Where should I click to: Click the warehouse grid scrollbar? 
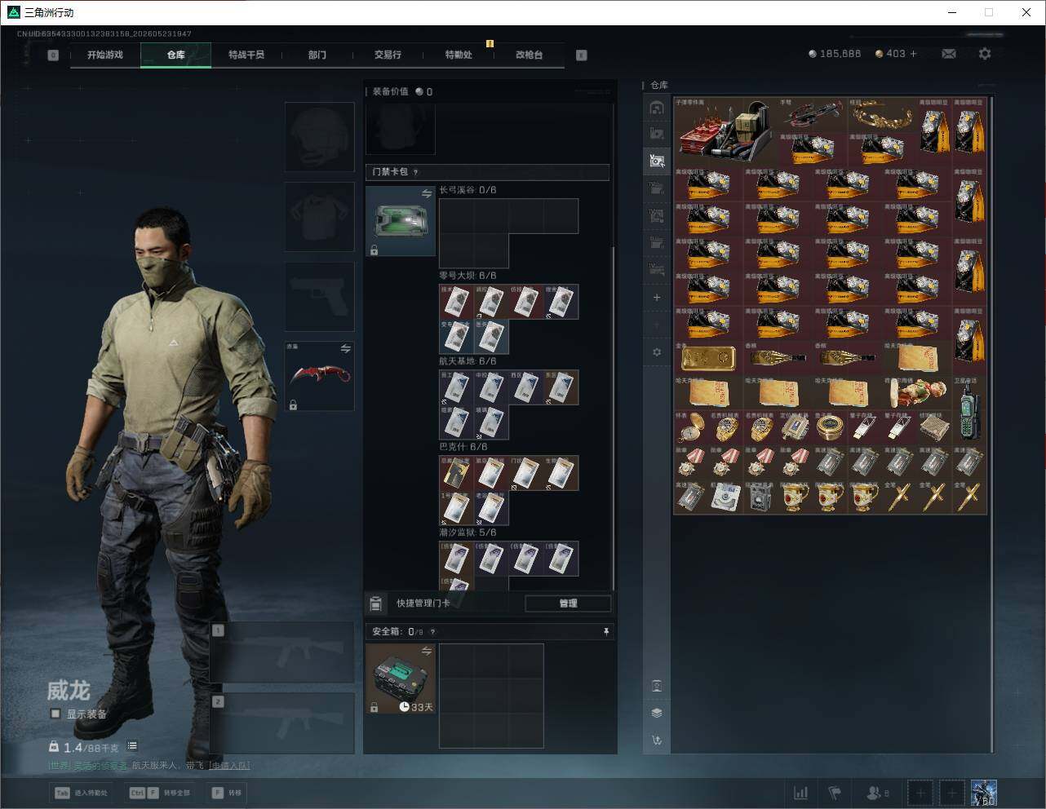tap(992, 424)
